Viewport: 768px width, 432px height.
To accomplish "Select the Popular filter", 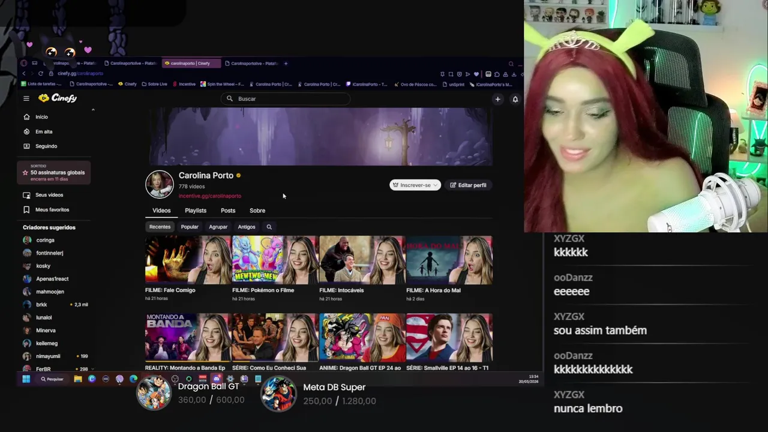I will click(190, 227).
